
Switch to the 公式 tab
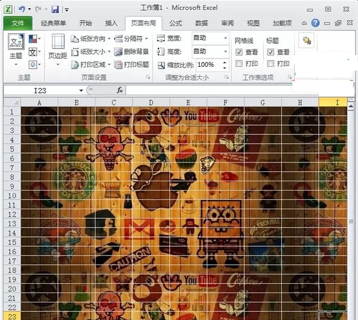click(x=176, y=23)
